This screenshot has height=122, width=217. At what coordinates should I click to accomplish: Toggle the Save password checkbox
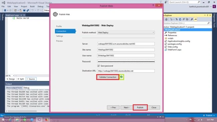click(x=98, y=66)
